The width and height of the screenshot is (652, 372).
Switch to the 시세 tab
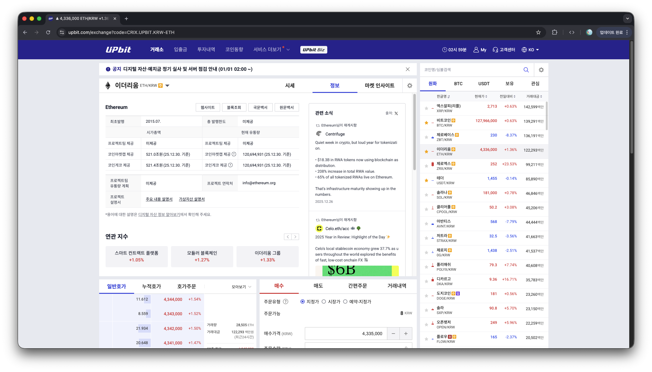pos(290,86)
